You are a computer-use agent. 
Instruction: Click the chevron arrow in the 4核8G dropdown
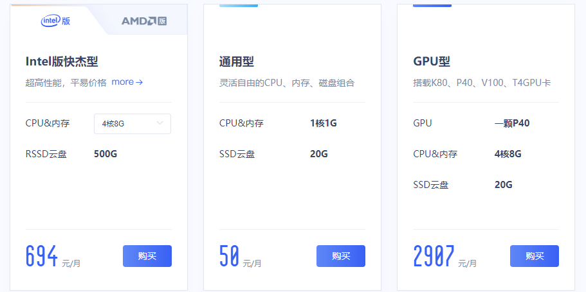(x=160, y=123)
